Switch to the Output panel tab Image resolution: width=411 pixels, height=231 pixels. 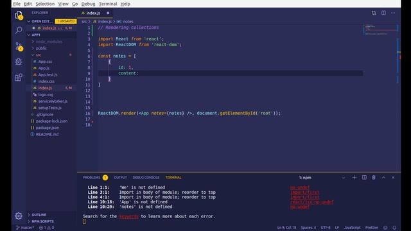tap(120, 178)
